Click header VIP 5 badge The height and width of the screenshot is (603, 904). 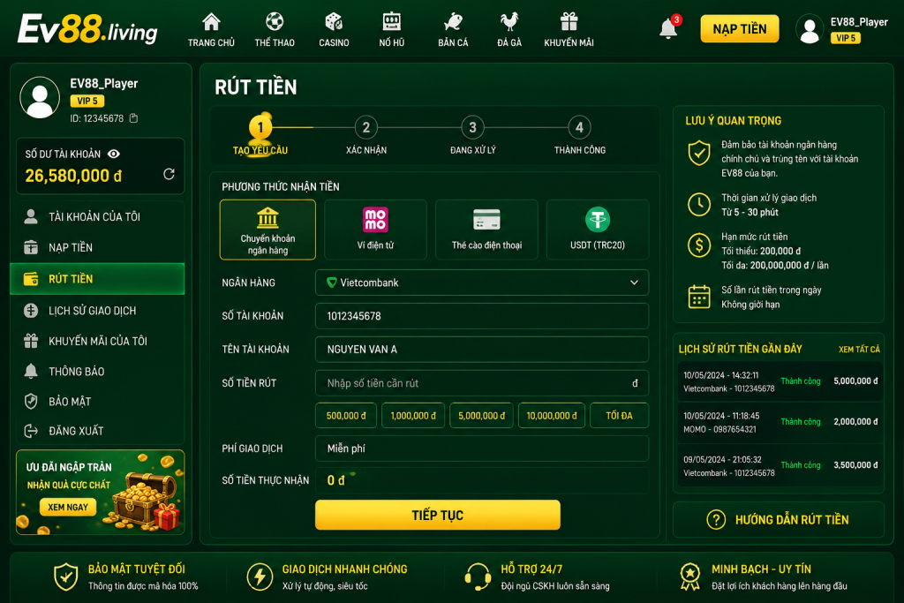pyautogui.click(x=845, y=38)
